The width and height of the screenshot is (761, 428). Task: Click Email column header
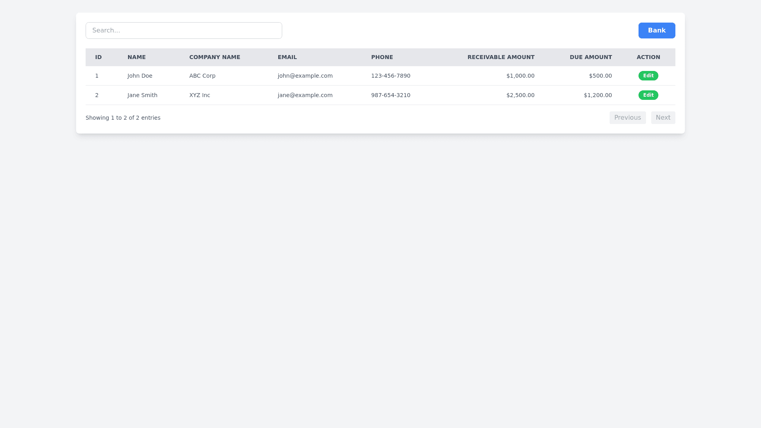pyautogui.click(x=287, y=57)
